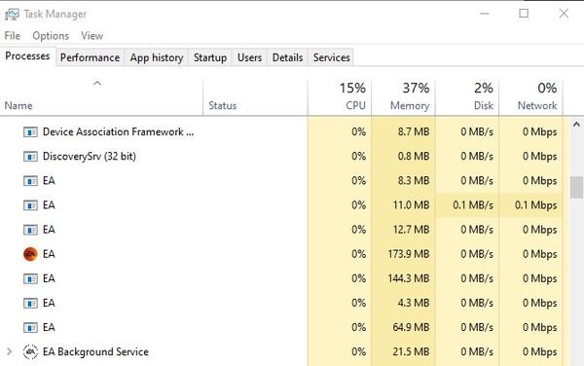Toggle sort arrow above Name column
This screenshot has width=584, height=366.
pyautogui.click(x=97, y=83)
